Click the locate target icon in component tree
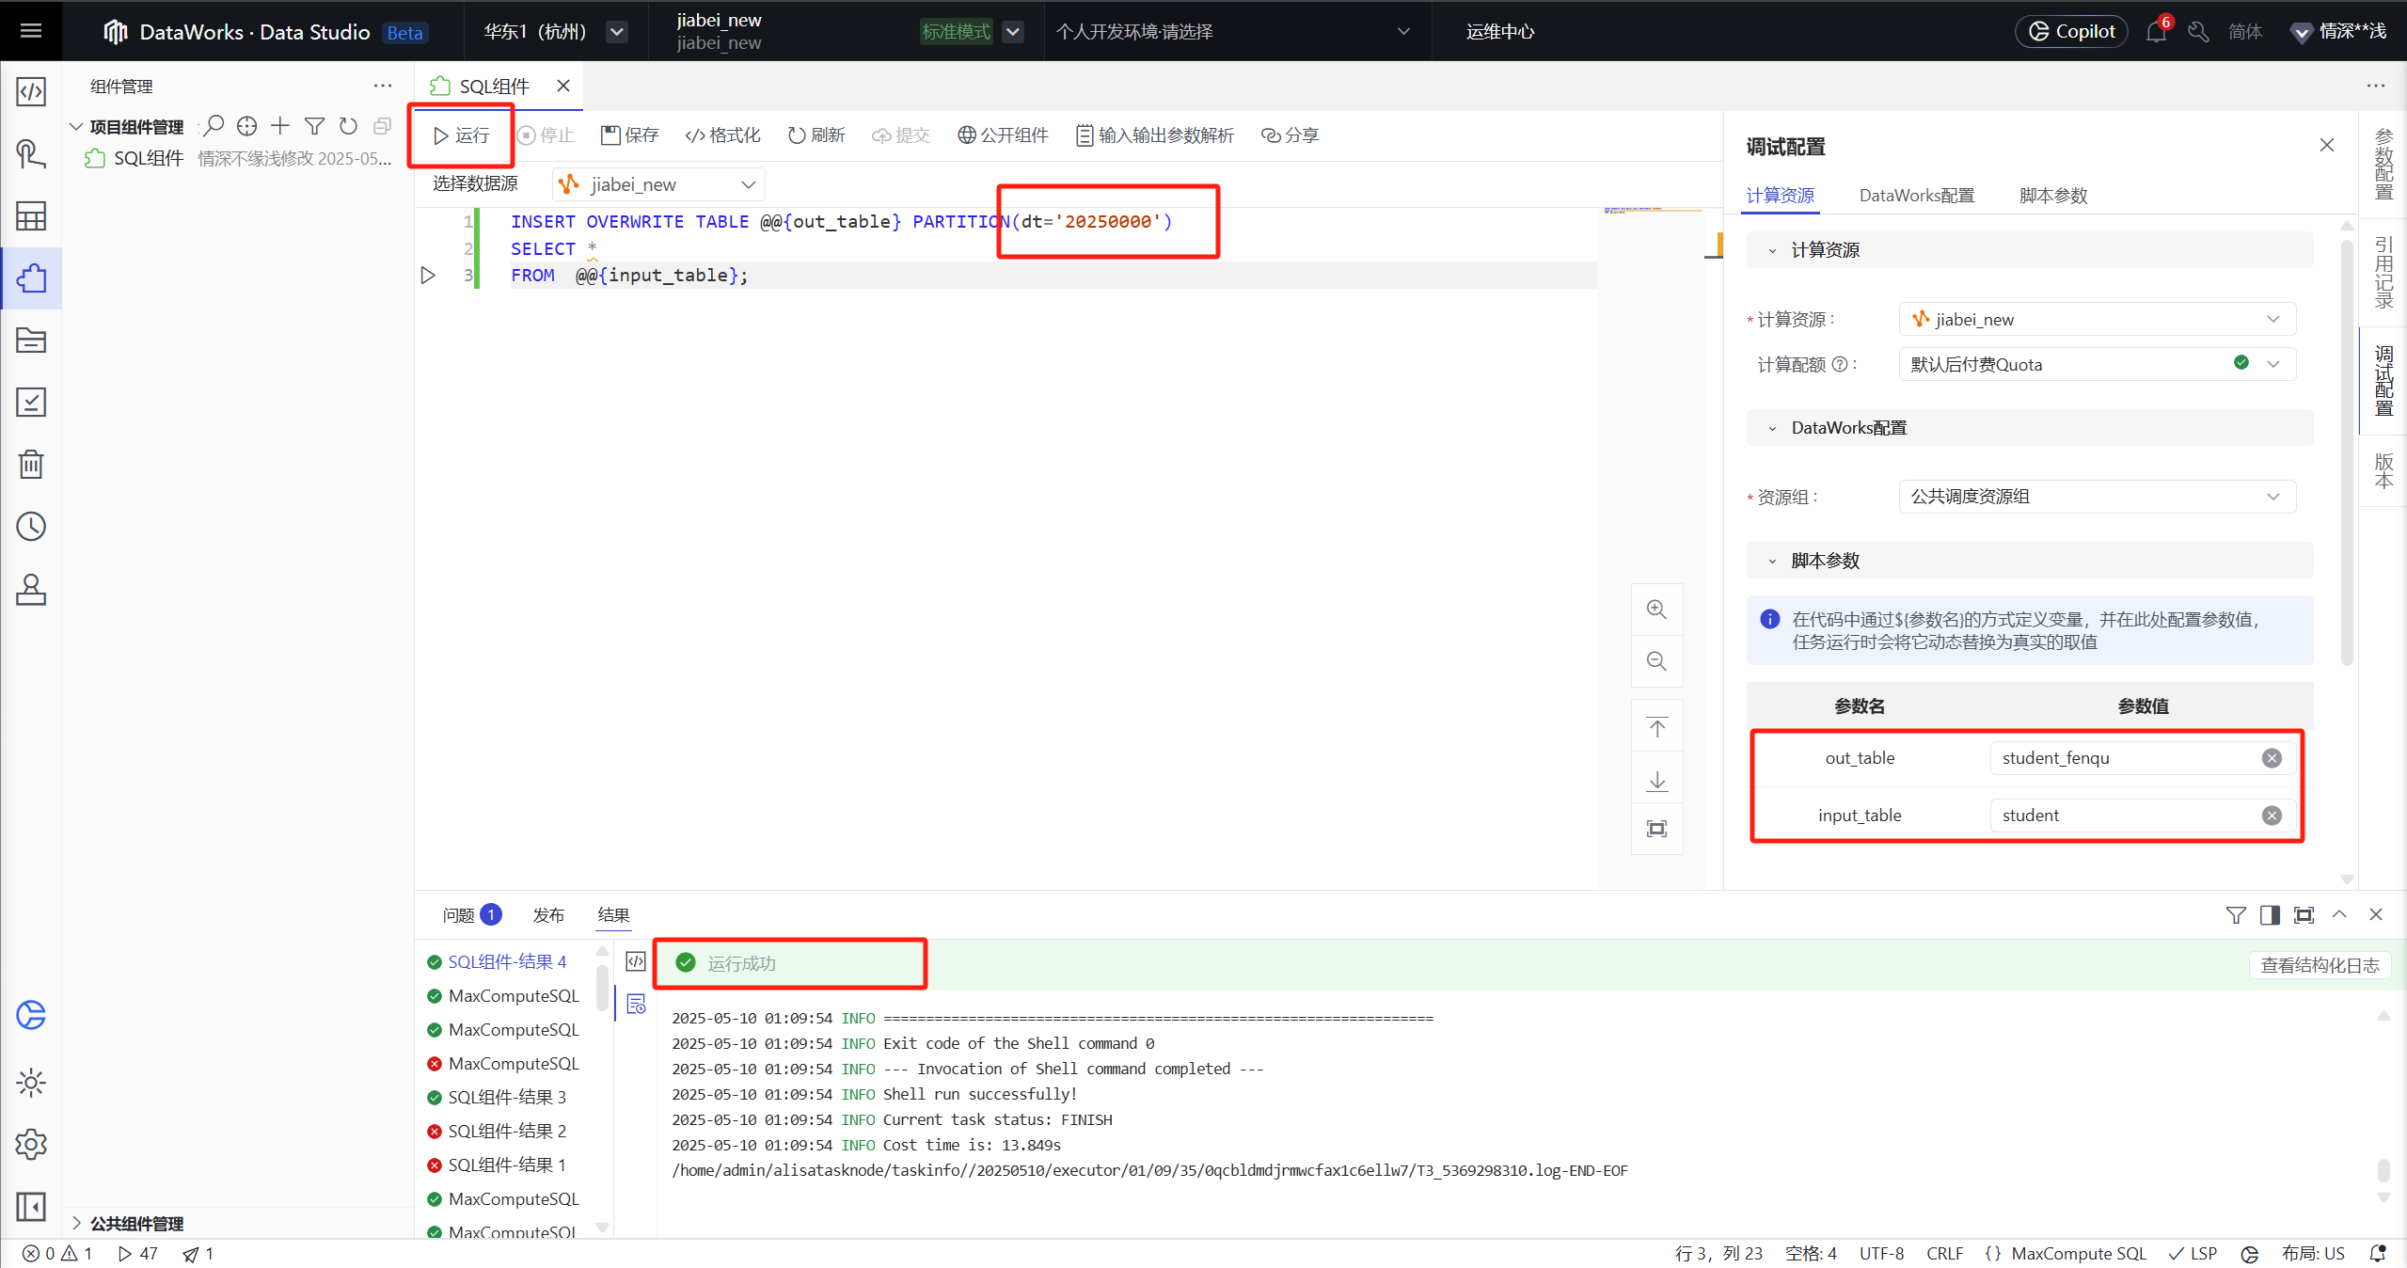 tap(246, 126)
